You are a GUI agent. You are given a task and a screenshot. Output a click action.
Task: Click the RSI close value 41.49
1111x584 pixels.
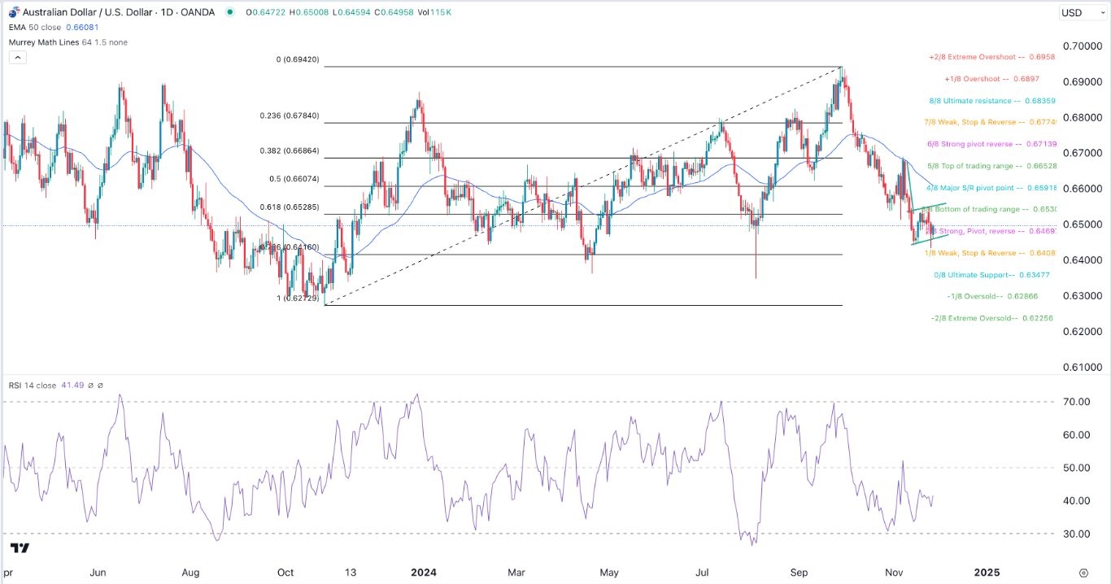tap(72, 386)
